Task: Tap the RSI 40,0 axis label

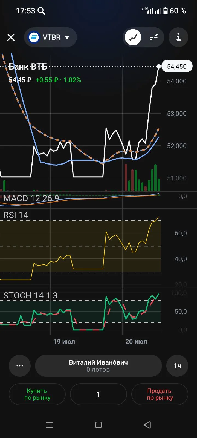Action: tap(181, 259)
